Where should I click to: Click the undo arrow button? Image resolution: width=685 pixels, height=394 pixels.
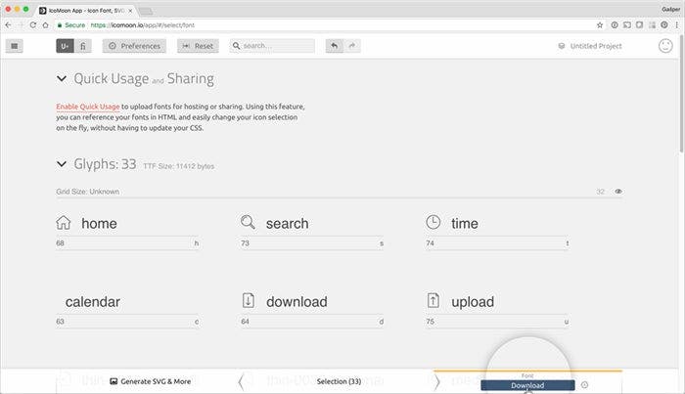click(336, 46)
